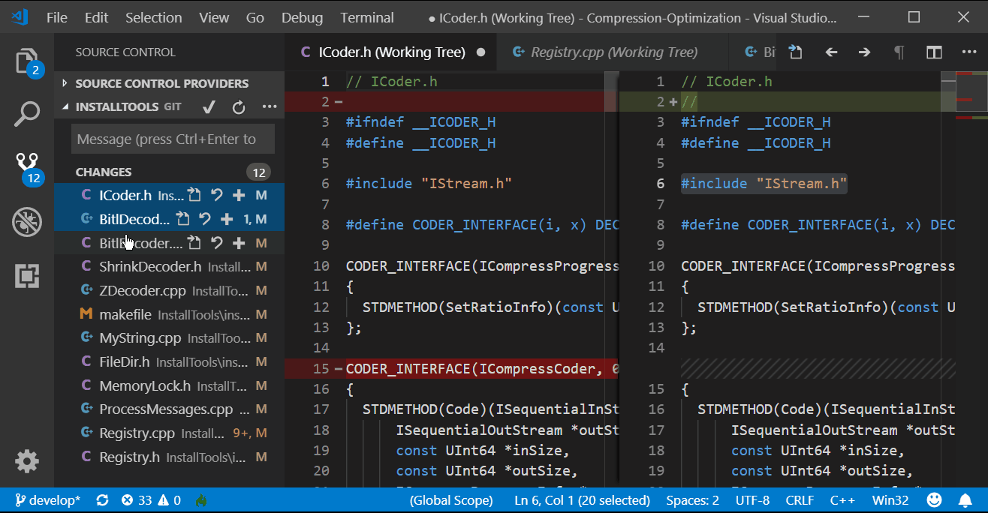Screen dimensions: 988x513
Task: Commit changes using the checkmark icon
Action: tap(209, 106)
